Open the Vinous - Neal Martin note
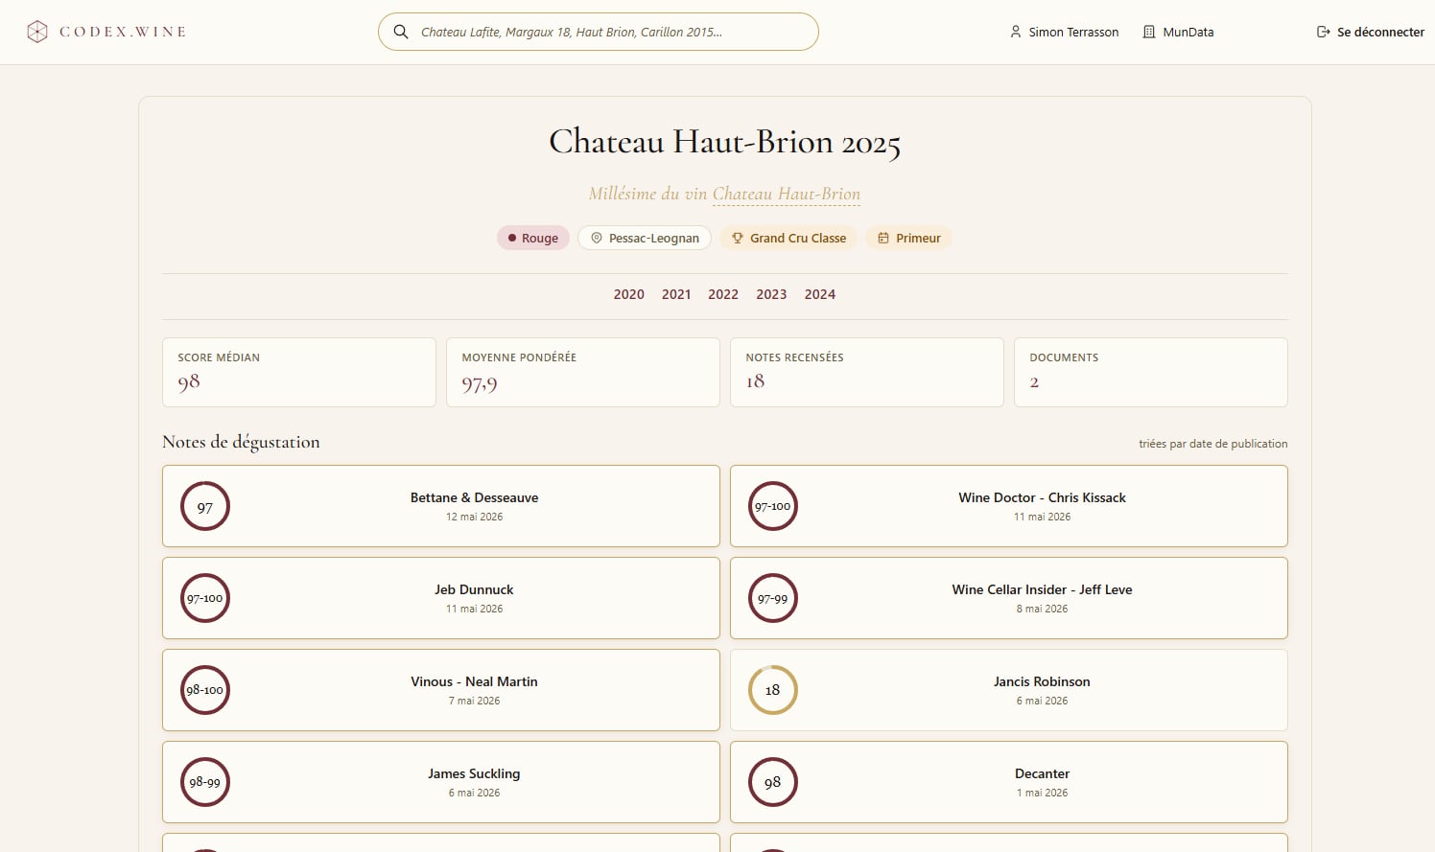 [x=441, y=690]
